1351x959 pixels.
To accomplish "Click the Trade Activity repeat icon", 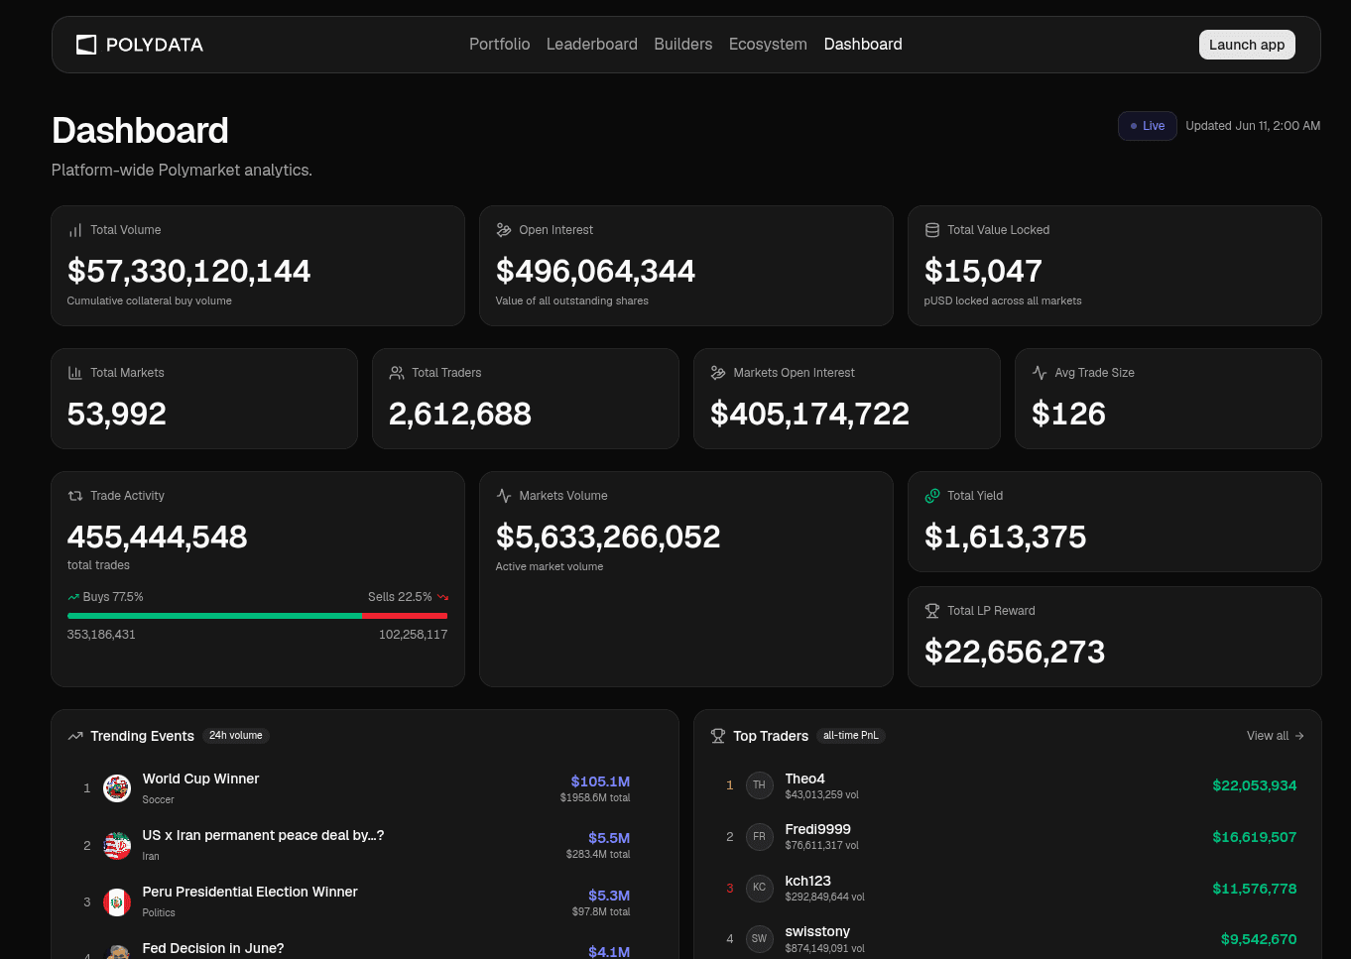I will coord(75,496).
